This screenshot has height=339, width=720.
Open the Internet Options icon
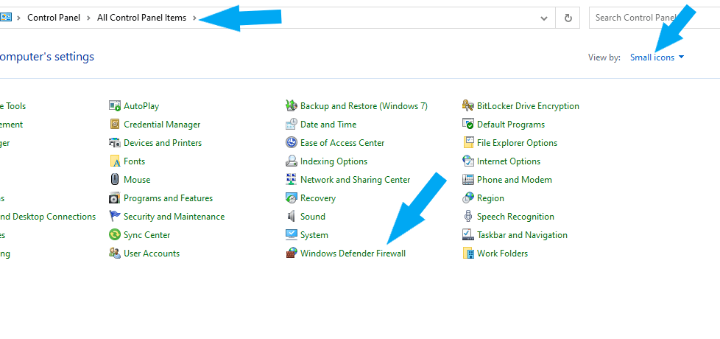pos(468,161)
